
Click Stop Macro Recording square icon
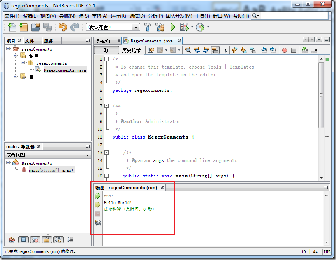(x=294, y=50)
